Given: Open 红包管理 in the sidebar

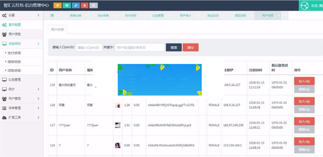Looking at the screenshot, I should (14, 79).
